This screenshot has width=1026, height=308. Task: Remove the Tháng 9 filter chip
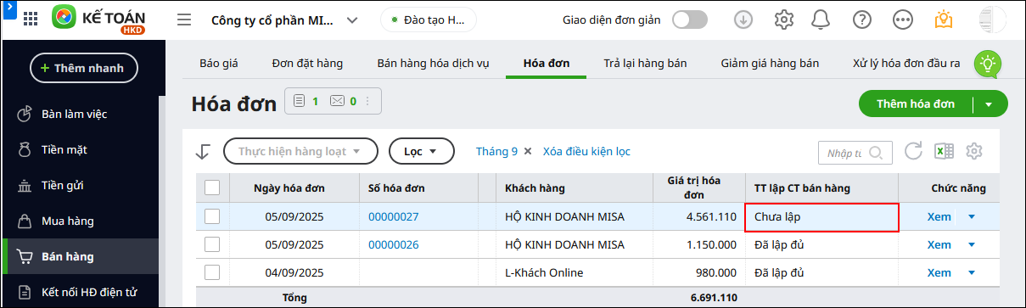click(527, 151)
